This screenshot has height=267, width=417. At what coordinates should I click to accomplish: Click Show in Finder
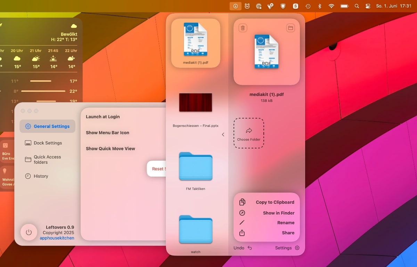point(278,213)
